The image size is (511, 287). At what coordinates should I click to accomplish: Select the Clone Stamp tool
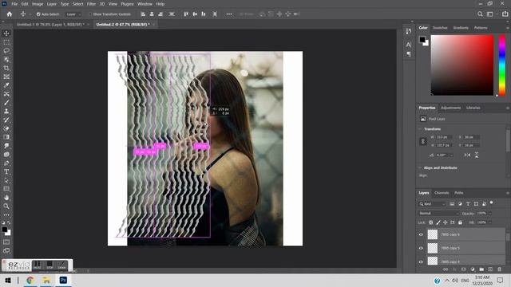[6, 112]
